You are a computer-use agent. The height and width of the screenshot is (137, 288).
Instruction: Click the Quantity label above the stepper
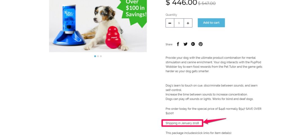[x=171, y=15]
